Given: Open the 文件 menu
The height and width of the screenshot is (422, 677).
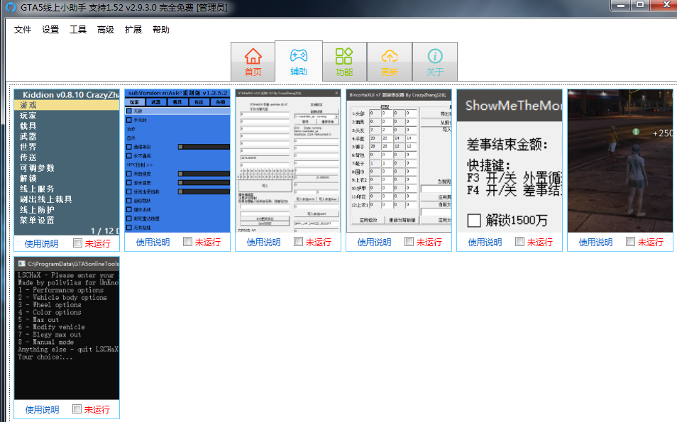Looking at the screenshot, I should pos(23,30).
